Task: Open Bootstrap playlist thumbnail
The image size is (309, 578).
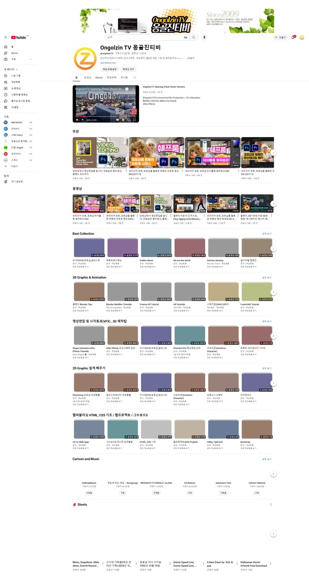Action: click(x=256, y=429)
